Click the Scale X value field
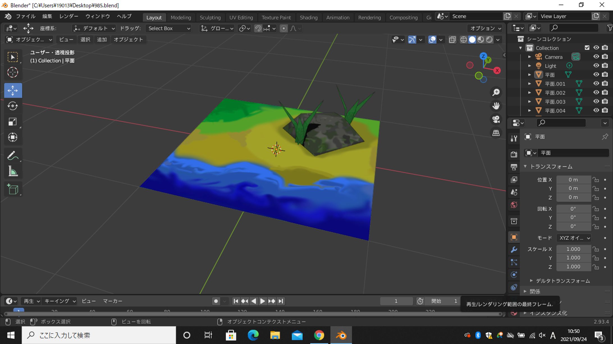 pyautogui.click(x=573, y=249)
